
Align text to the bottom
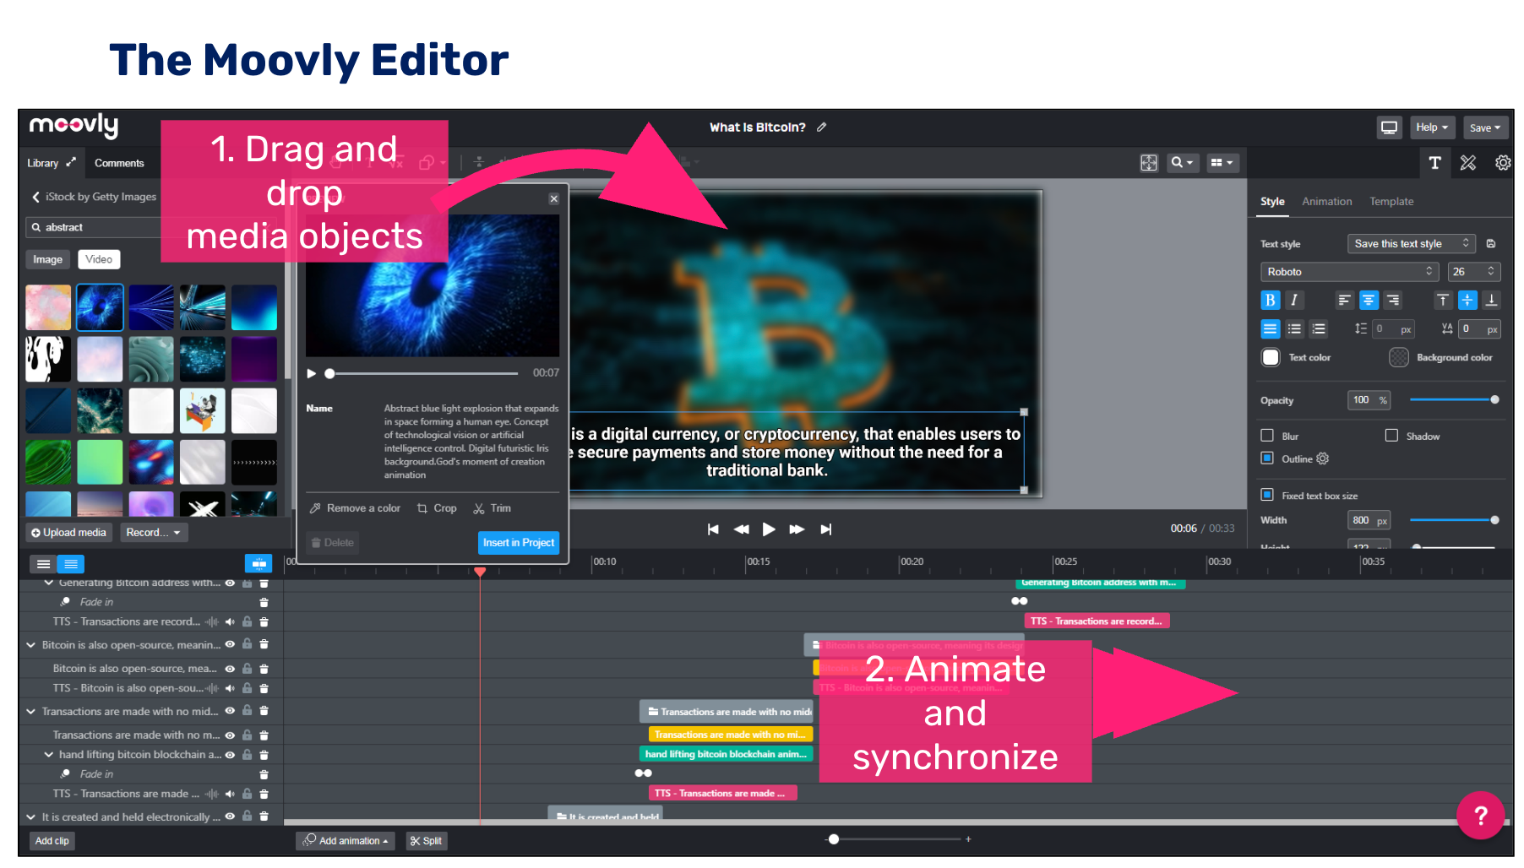[x=1492, y=300]
